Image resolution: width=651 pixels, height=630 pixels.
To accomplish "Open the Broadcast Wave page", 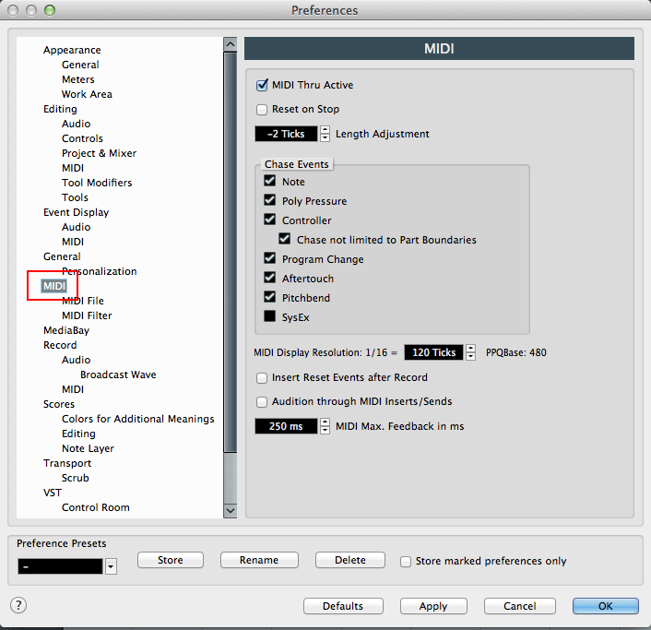I will pos(118,374).
